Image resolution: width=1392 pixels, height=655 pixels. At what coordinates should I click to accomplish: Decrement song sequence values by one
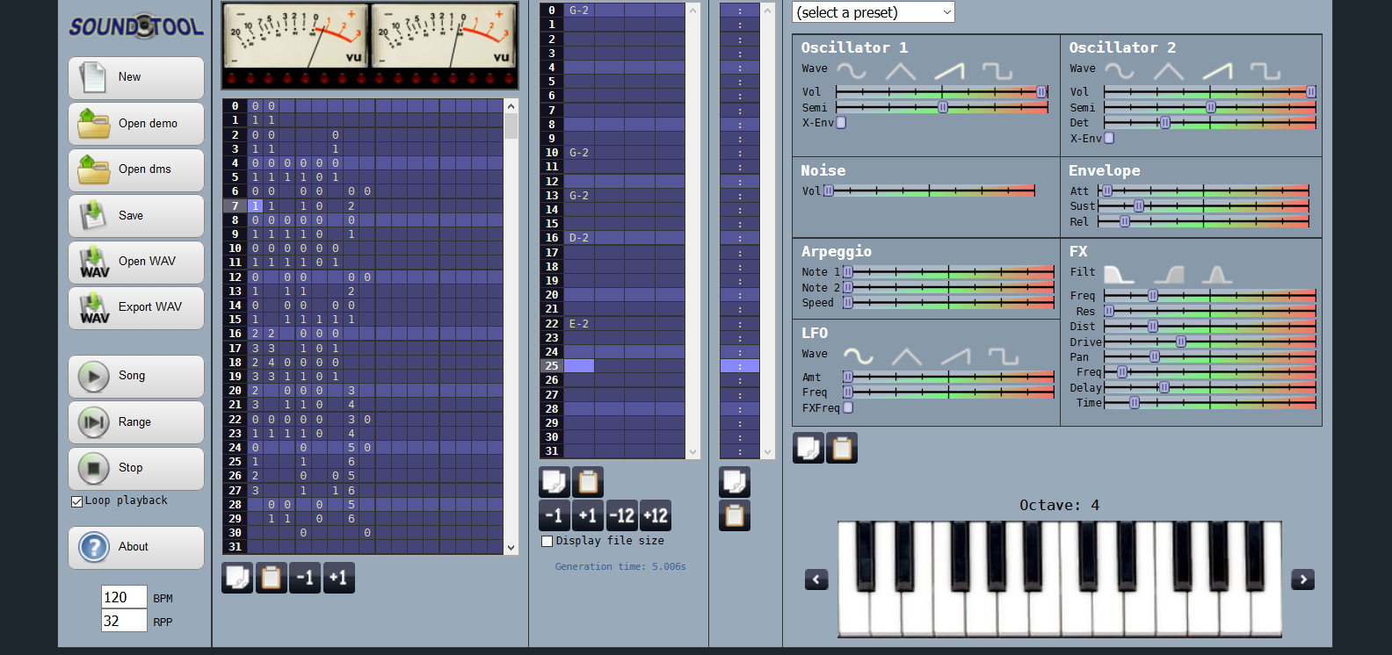[305, 578]
